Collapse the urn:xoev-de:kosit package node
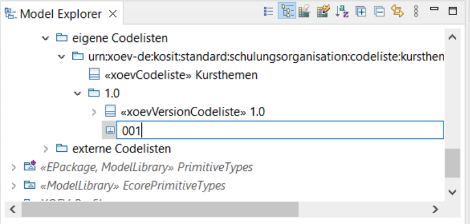Image resolution: width=470 pixels, height=224 pixels. (62, 57)
